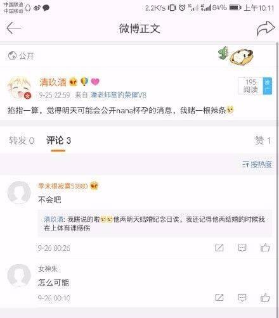The width and height of the screenshot is (279, 318).
Task: Open the 按热度 sort option
Action: pos(257,164)
